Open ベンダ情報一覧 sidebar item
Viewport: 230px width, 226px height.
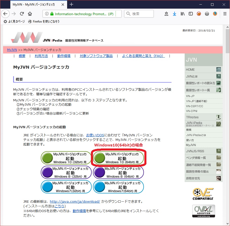(203, 158)
